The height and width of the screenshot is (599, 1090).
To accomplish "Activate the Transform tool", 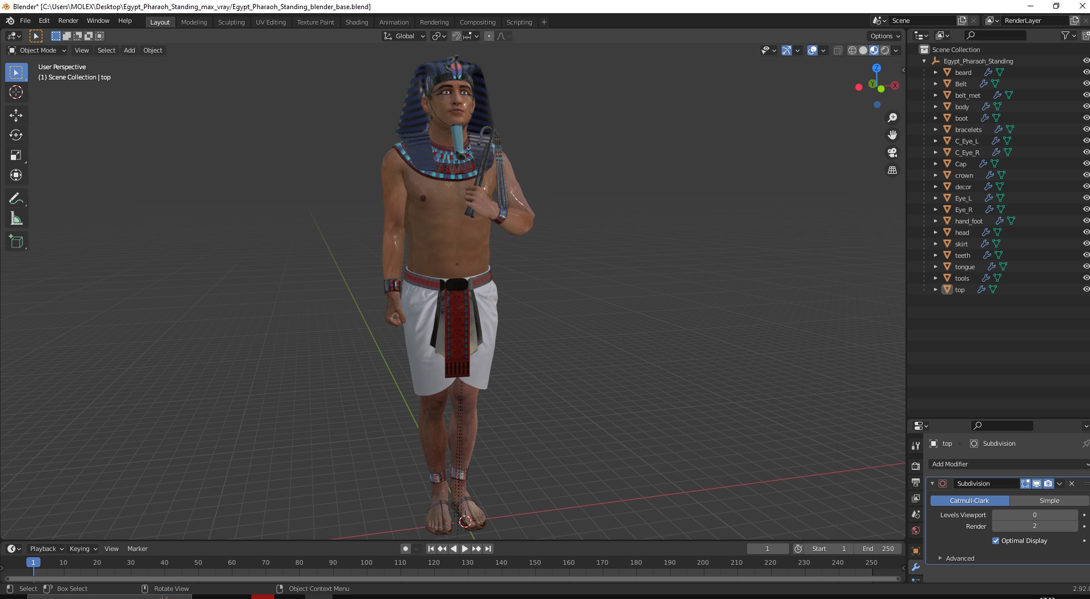I will (16, 175).
